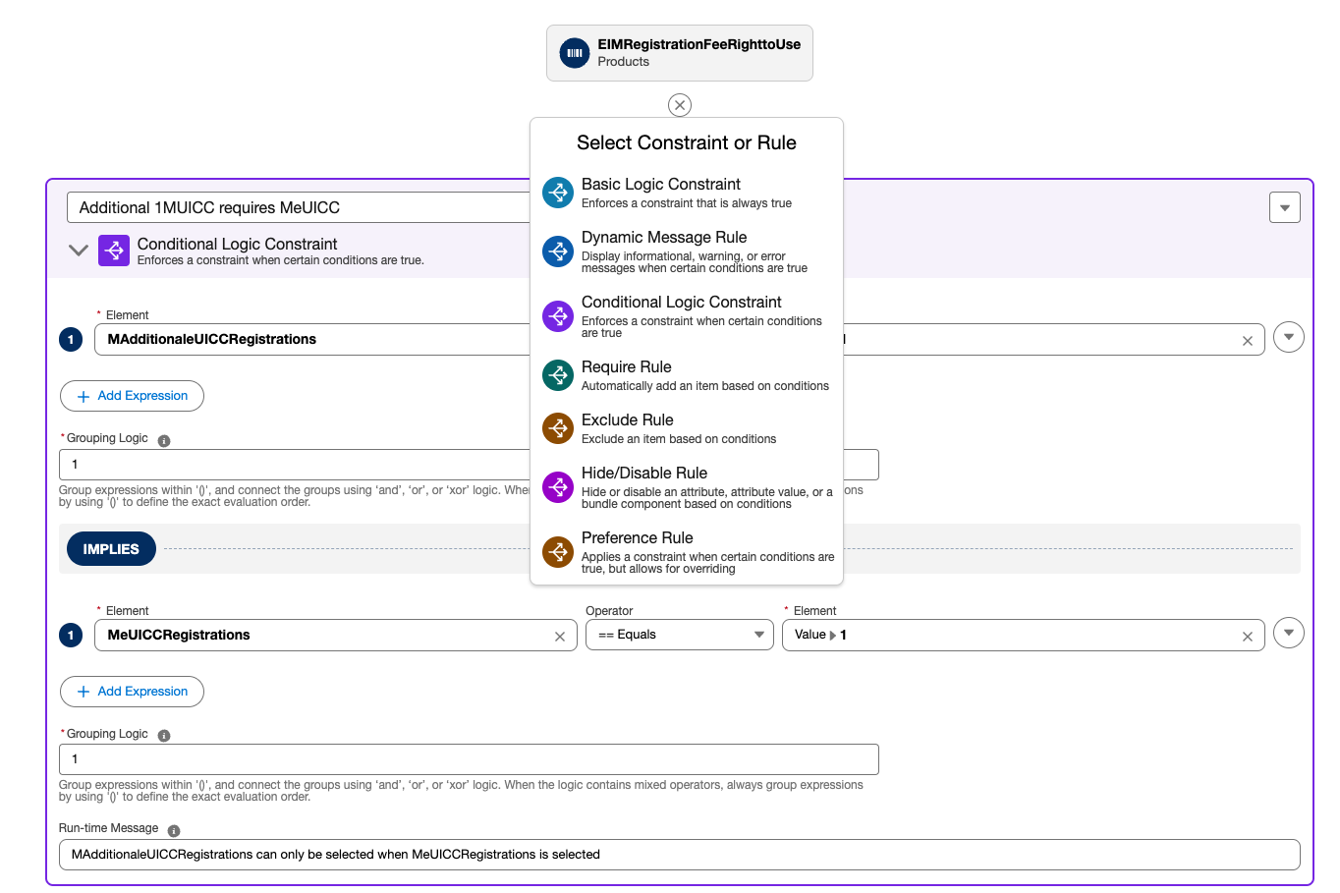Image resolution: width=1340 pixels, height=893 pixels.
Task: Click the Run-time Message text field
Action: [680, 855]
